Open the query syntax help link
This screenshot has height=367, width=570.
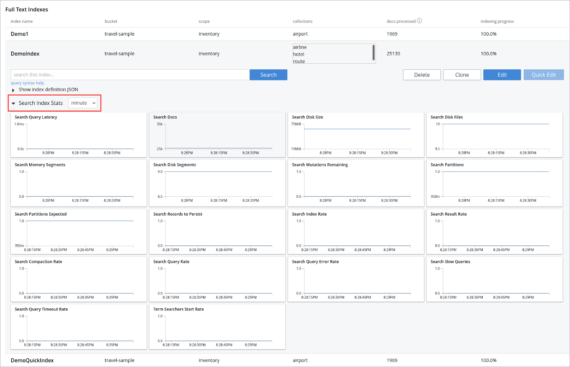tap(27, 83)
